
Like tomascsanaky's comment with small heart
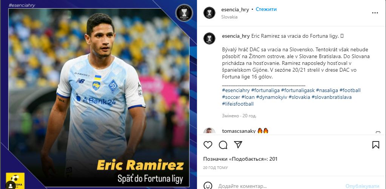coord(378,133)
